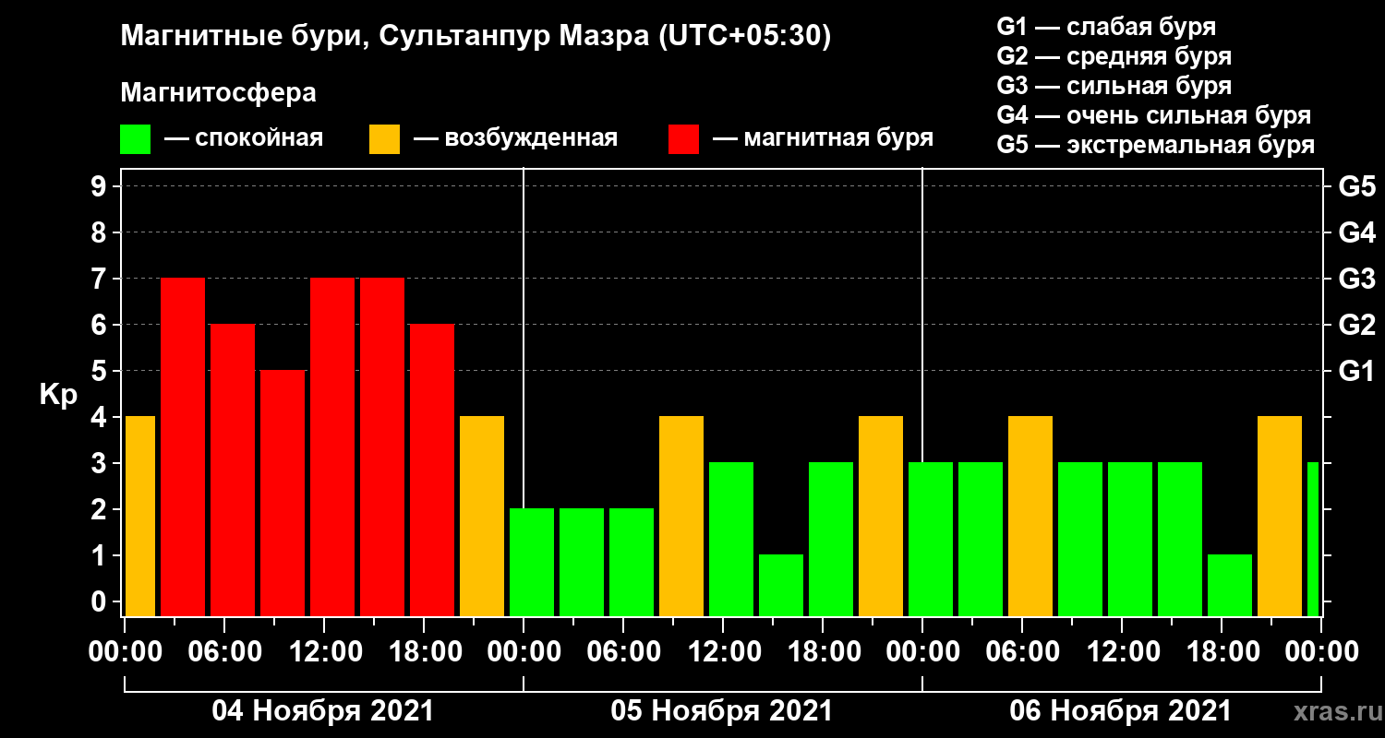Click the red Kp 6 bar at 06:00 on 04 Ноября
Image resolution: width=1385 pixels, height=738 pixels.
pyautogui.click(x=233, y=470)
